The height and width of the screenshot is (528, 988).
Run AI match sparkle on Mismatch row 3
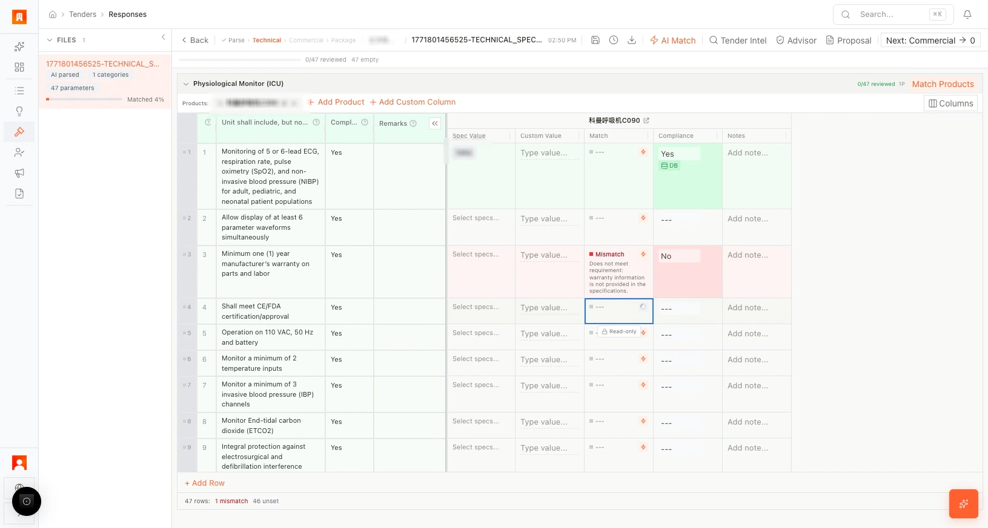point(643,254)
